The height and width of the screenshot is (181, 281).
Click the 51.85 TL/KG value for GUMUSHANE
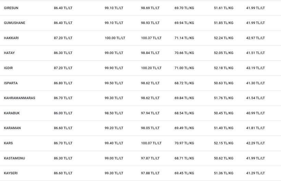223,23
